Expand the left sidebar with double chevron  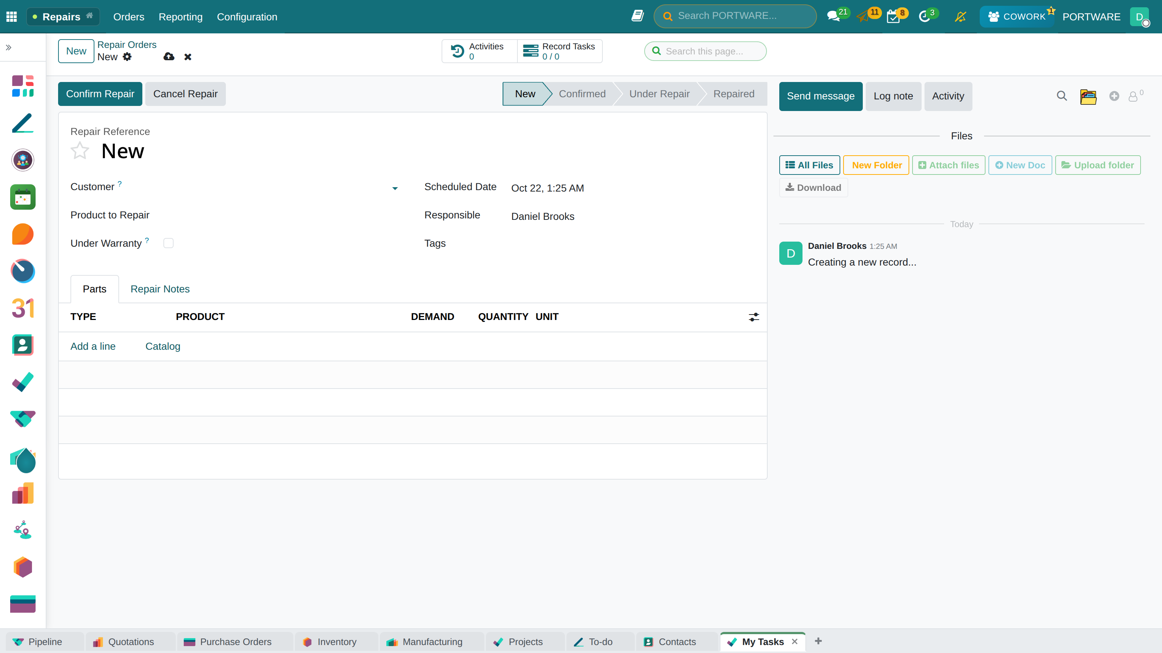click(x=9, y=47)
